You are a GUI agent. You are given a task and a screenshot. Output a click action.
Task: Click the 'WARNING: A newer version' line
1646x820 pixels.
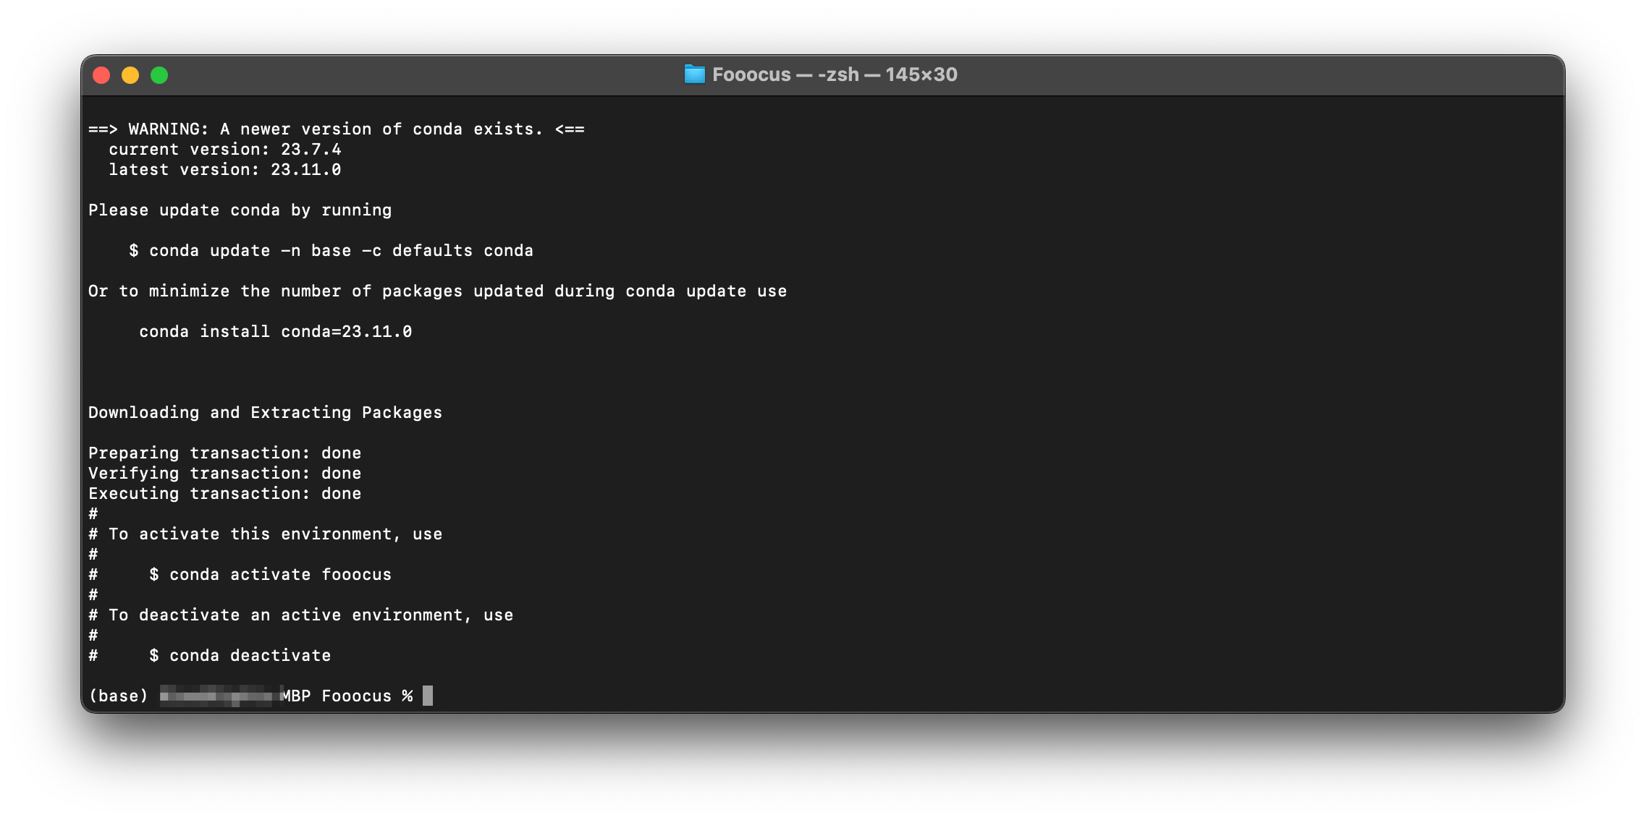(336, 129)
